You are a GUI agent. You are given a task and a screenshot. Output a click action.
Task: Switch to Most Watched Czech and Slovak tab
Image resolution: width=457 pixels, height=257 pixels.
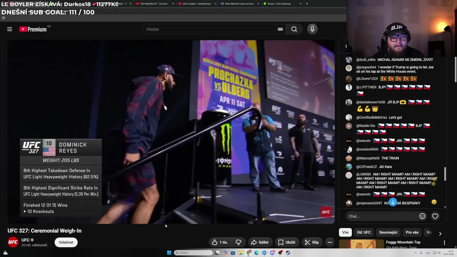pos(239,4)
